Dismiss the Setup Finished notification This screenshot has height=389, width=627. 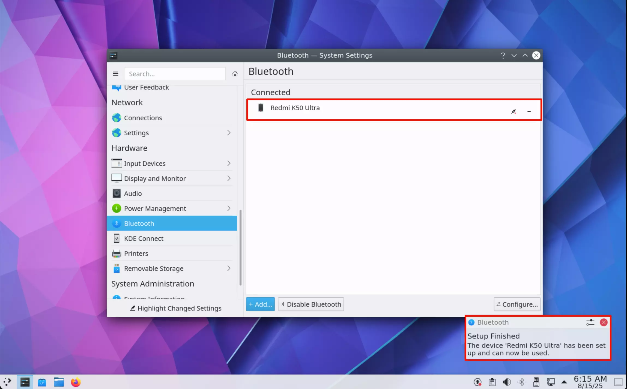click(604, 322)
